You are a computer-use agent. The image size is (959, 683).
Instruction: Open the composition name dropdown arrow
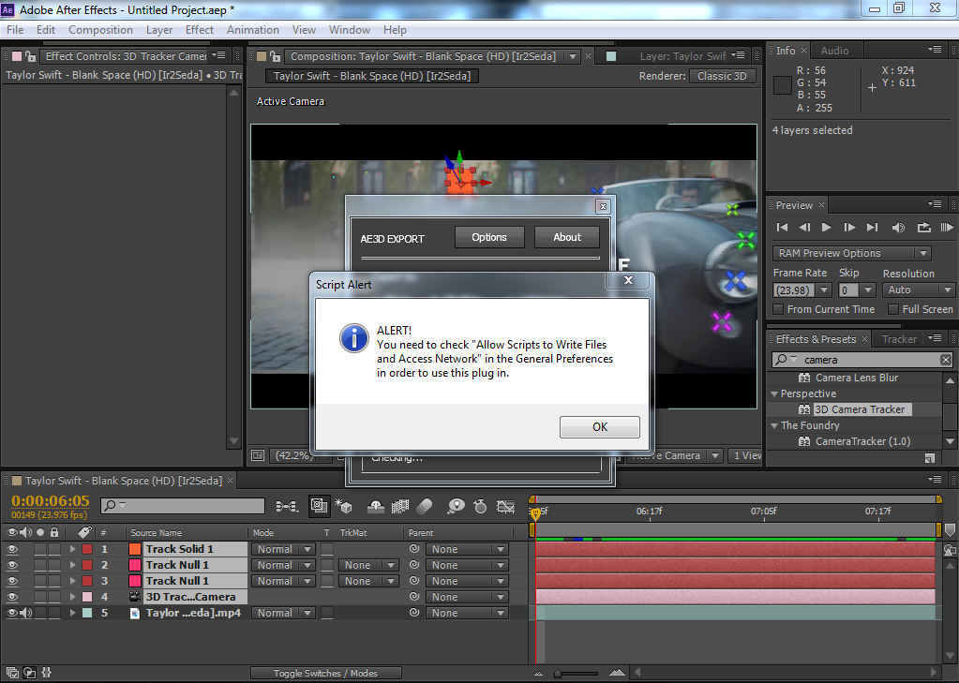[573, 56]
